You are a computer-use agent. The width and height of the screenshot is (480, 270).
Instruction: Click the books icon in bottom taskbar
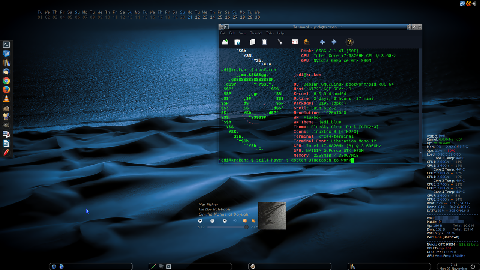[x=352, y=267]
